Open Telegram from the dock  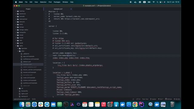click(47, 104)
